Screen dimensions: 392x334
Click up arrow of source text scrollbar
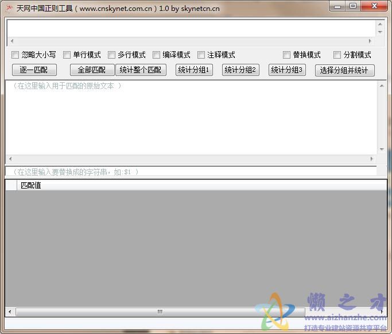382,86
